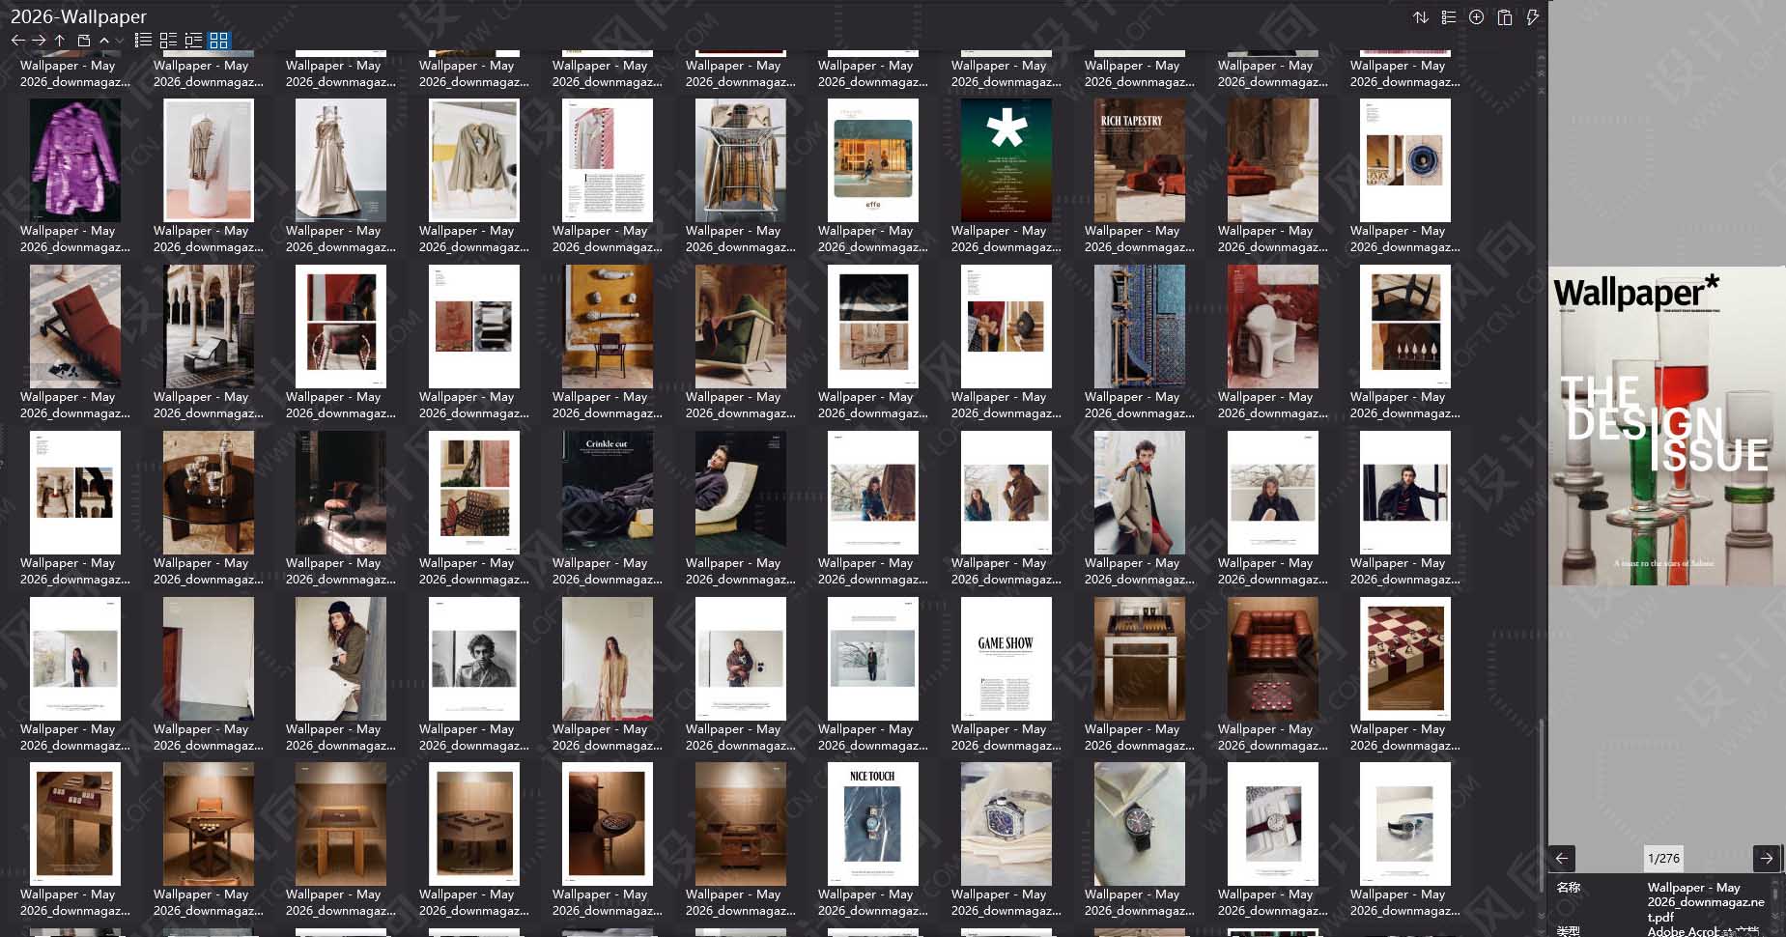Go back to the previous folder
Image resolution: width=1786 pixels, height=937 pixels.
17,41
